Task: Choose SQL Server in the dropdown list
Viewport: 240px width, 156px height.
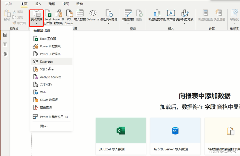Action: pos(52,69)
